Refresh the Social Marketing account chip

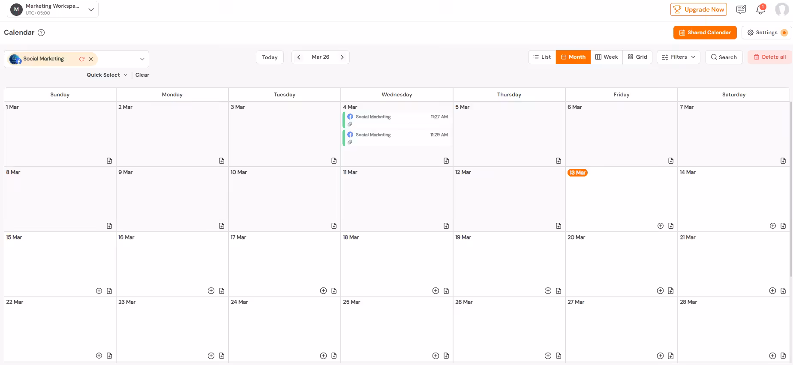(82, 59)
